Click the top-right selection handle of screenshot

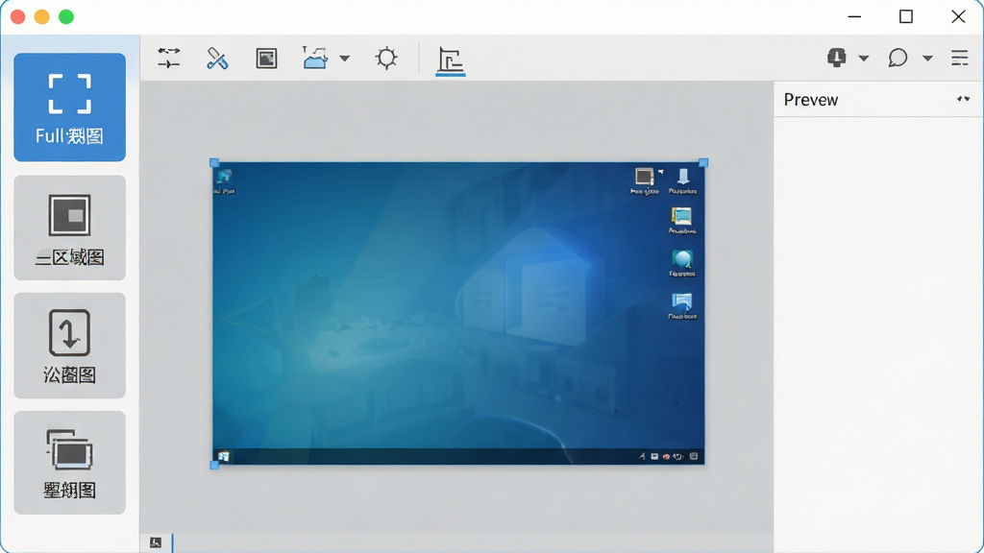click(703, 163)
